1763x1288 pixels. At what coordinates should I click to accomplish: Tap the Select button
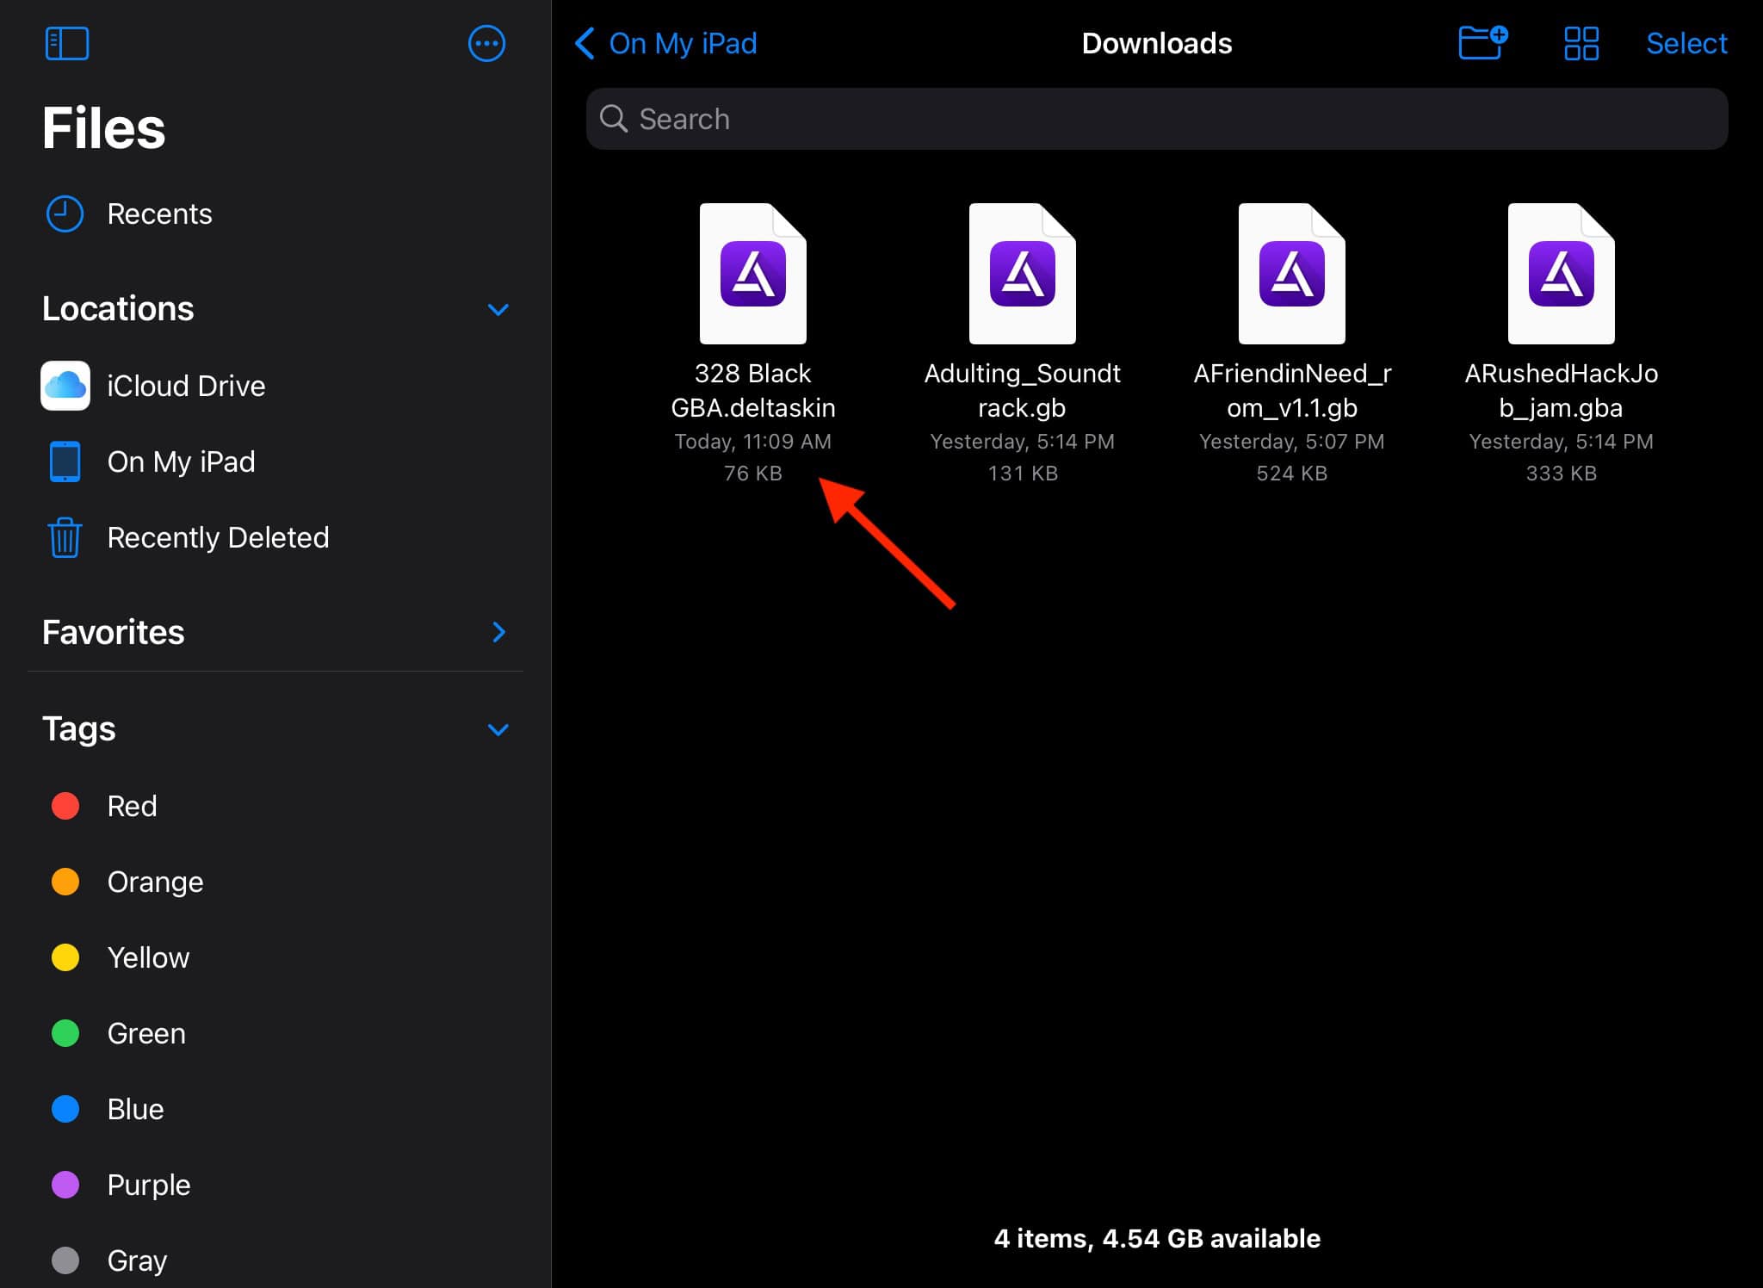tap(1686, 43)
